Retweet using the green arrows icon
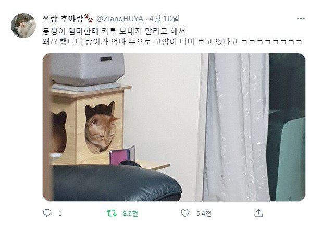 pos(112,213)
